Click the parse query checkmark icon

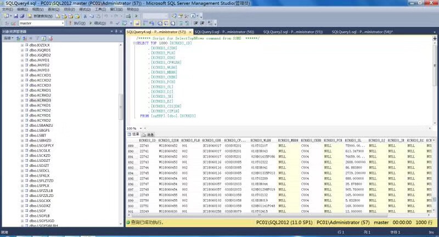pyautogui.click(x=116, y=24)
